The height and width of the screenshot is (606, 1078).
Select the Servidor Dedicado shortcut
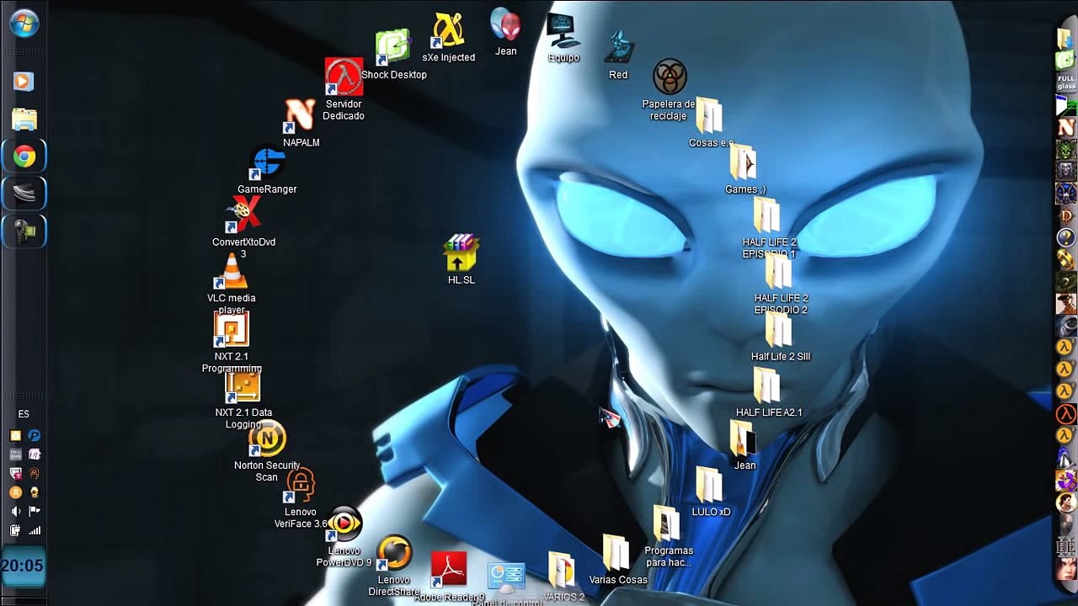(344, 77)
